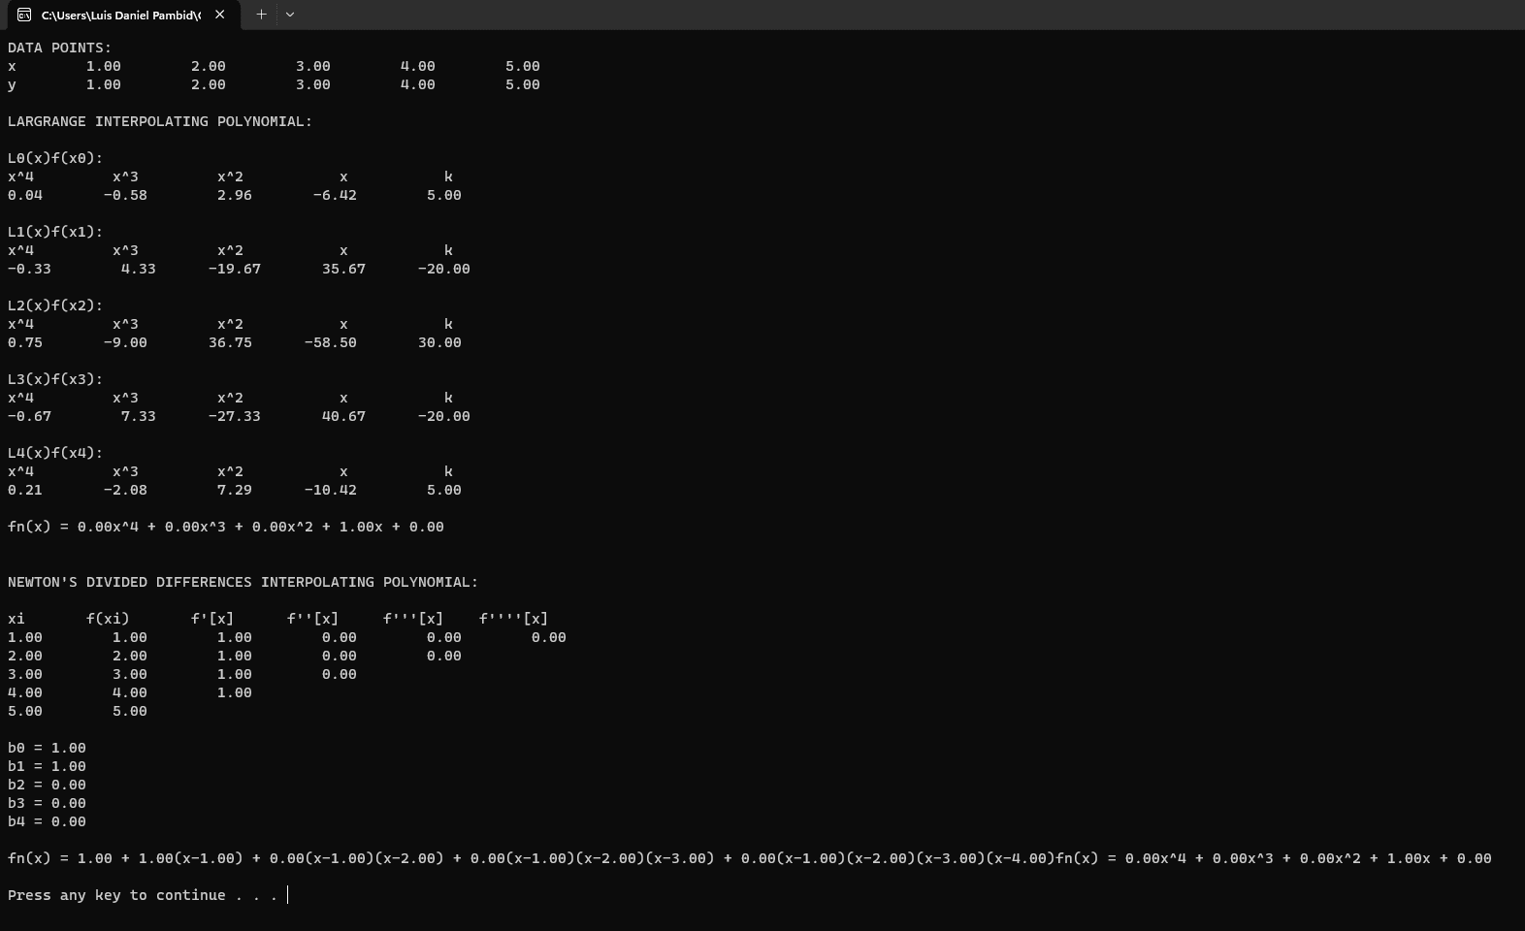
Task: Click the b4 = 0.00 line
Action: [47, 821]
